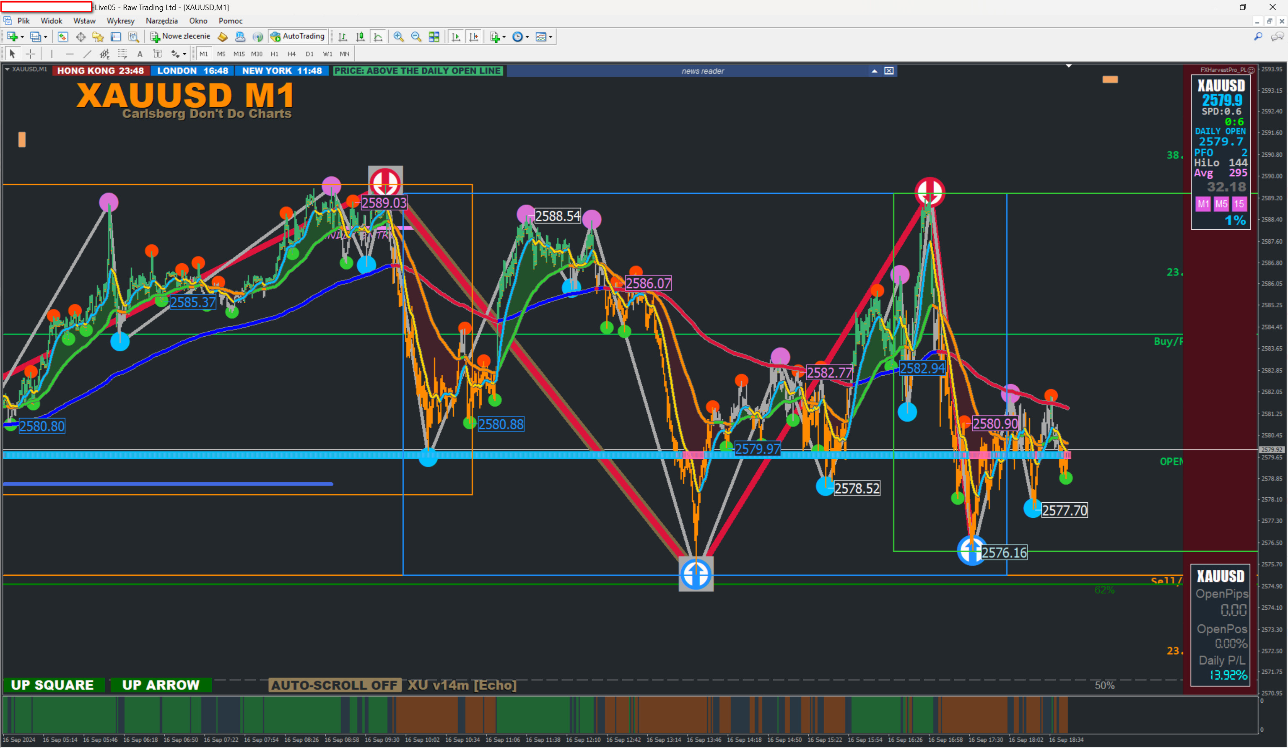Click the orange swatch near the top right

tap(1110, 80)
